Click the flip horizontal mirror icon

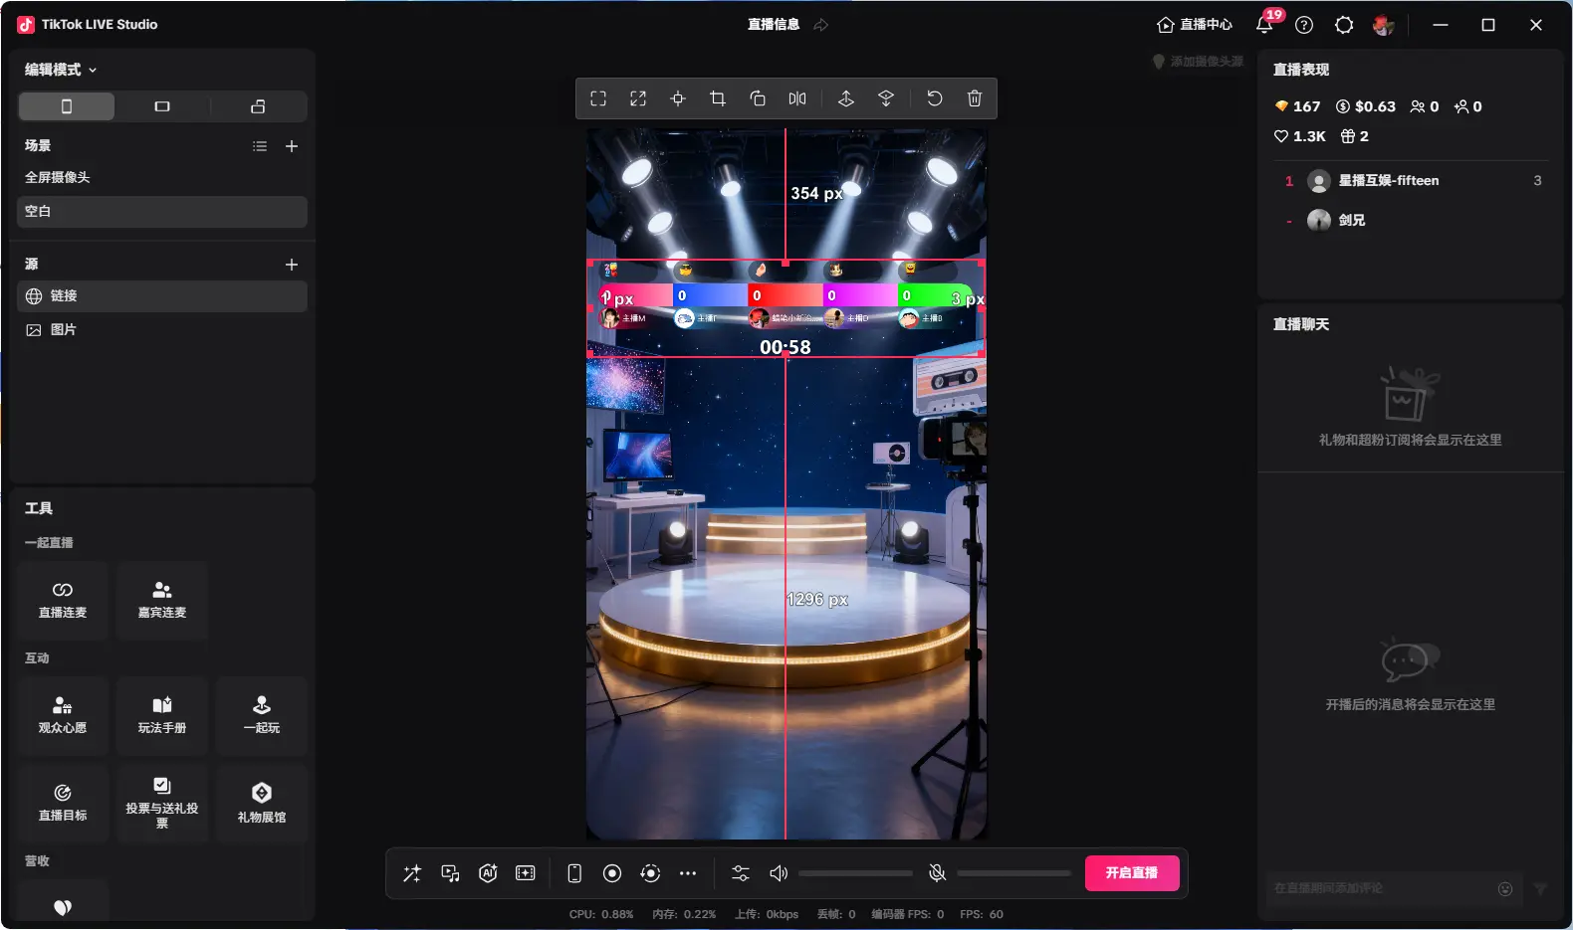tap(797, 98)
